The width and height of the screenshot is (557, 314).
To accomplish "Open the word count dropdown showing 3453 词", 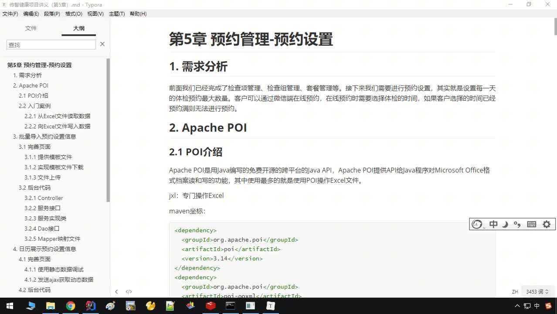I will (x=537, y=292).
